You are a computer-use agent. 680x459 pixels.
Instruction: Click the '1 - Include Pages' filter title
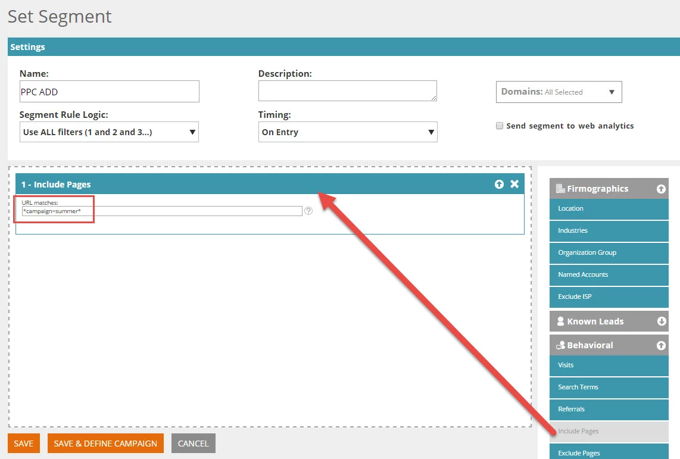pyautogui.click(x=56, y=184)
